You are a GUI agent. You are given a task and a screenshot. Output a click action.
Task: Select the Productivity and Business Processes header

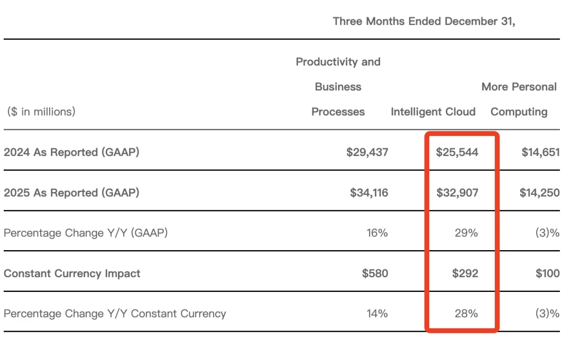[x=338, y=87]
